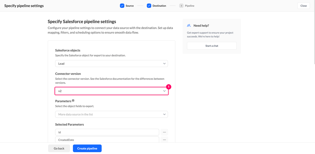Click the CreatedDate parameter field
315x154 pixels.
[107, 140]
